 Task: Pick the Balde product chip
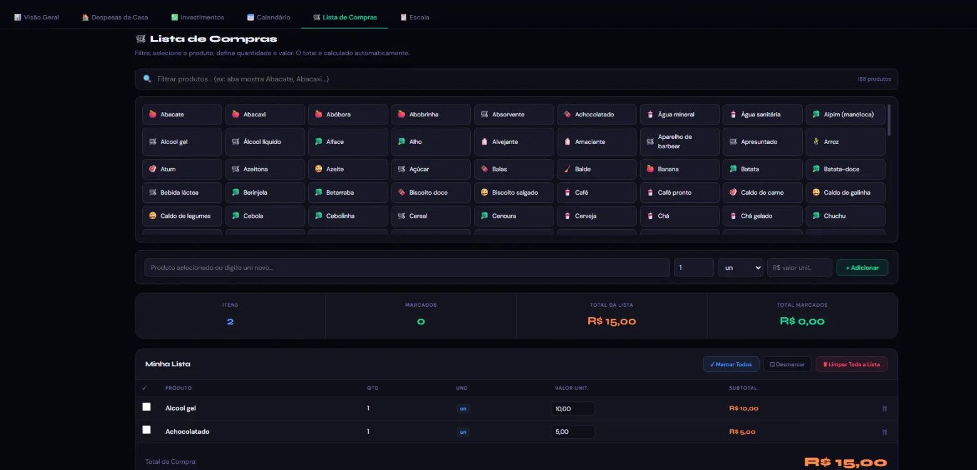pos(597,169)
